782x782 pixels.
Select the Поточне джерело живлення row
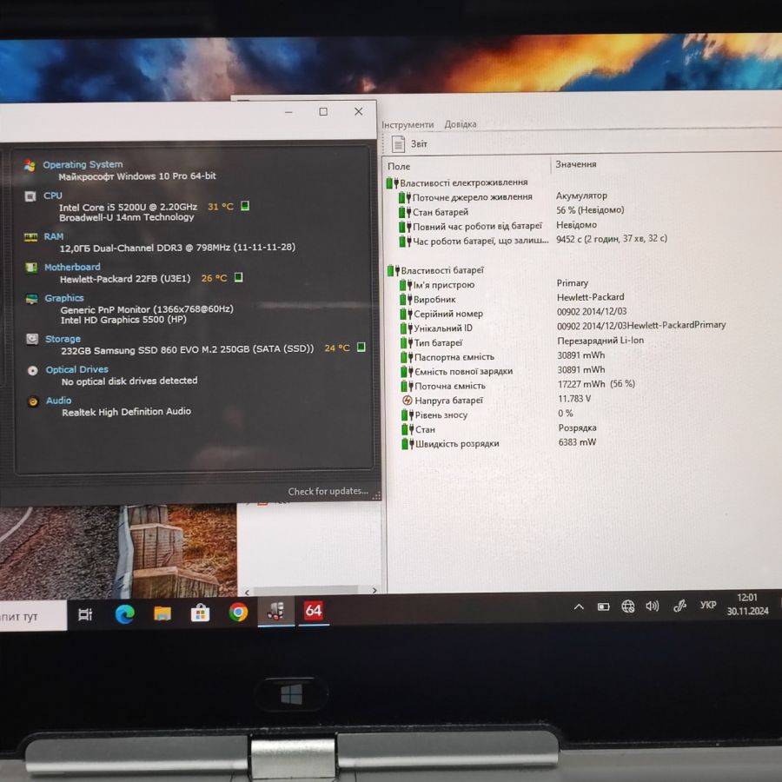pos(466,197)
